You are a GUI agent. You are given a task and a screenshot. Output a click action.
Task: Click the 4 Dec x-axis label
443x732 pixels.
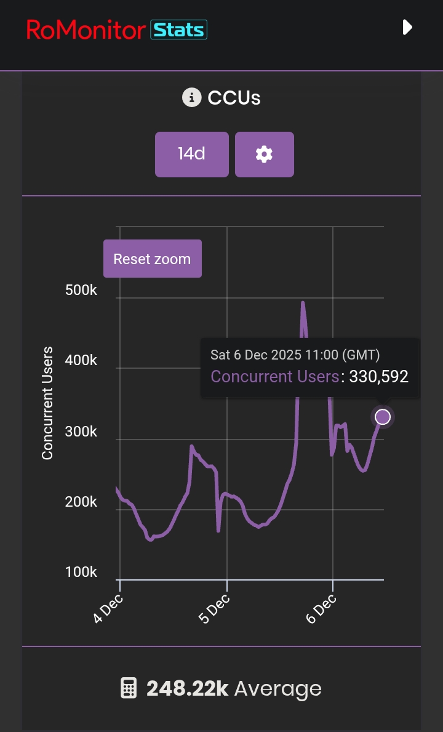(108, 608)
